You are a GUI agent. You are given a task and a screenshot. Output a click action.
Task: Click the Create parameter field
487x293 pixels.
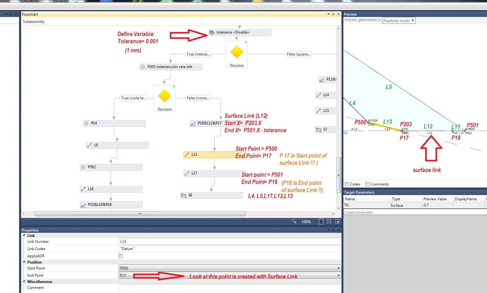414,212
